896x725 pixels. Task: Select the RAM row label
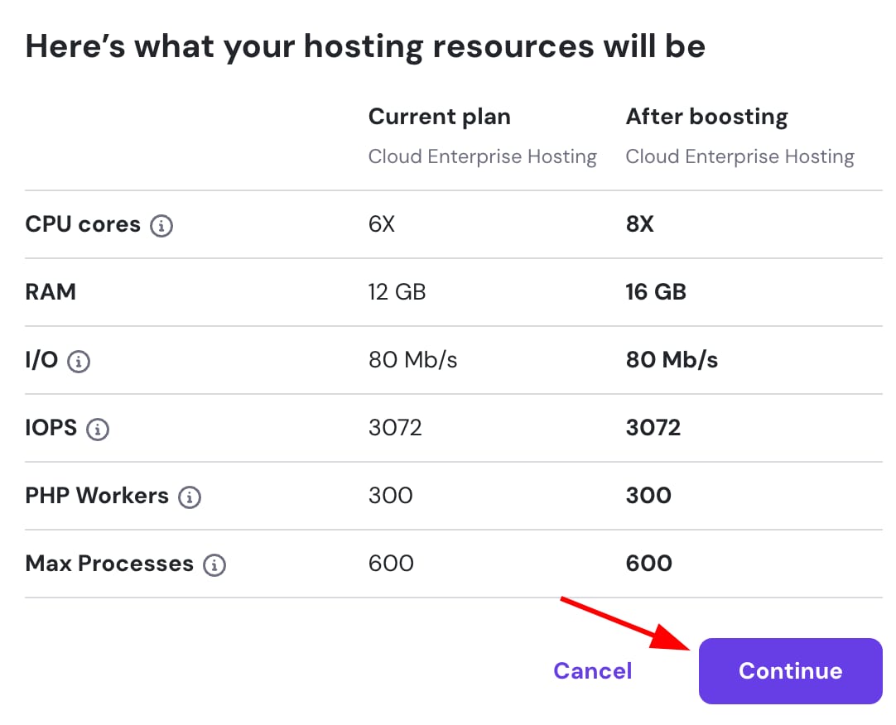[51, 292]
